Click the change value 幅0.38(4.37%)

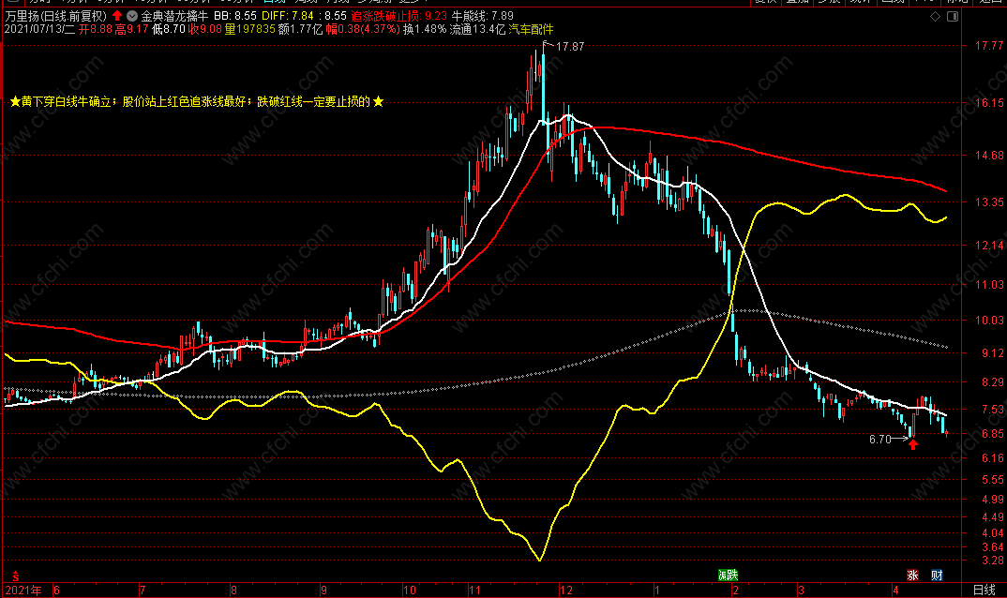click(363, 29)
